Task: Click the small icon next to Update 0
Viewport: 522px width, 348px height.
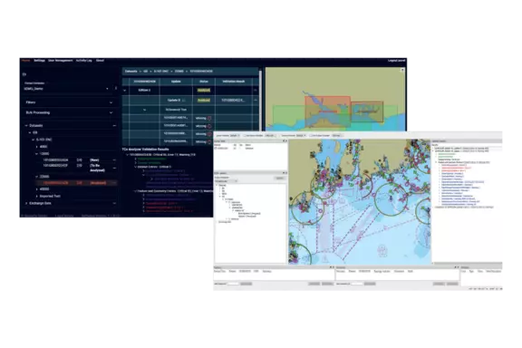Action: 183,101
